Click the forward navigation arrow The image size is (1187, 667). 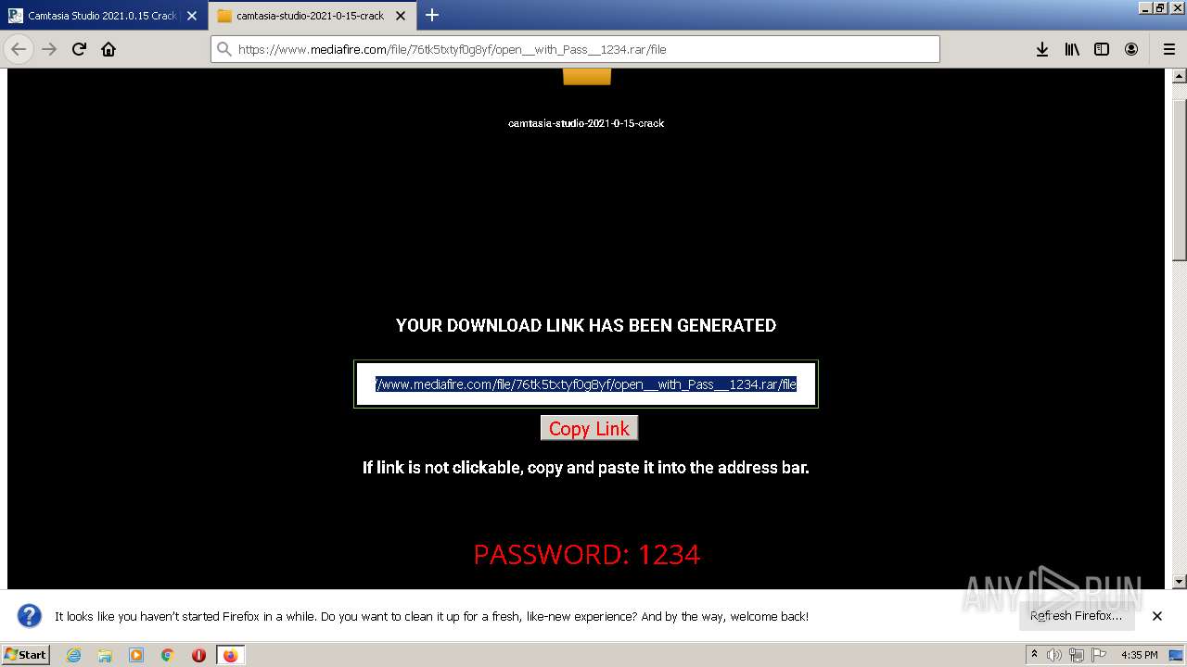[49, 49]
